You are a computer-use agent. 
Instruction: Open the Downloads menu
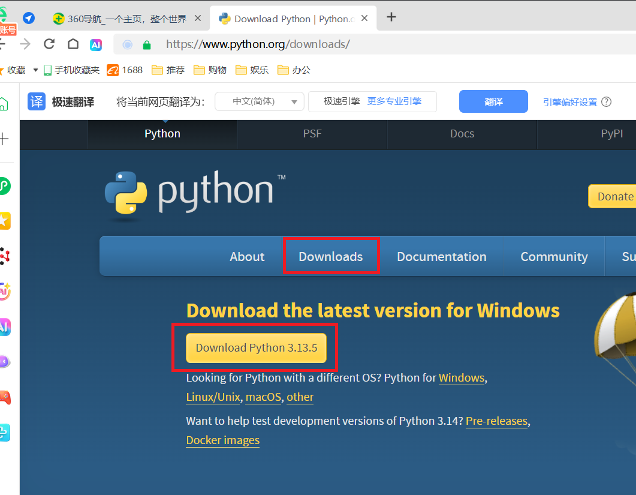330,257
